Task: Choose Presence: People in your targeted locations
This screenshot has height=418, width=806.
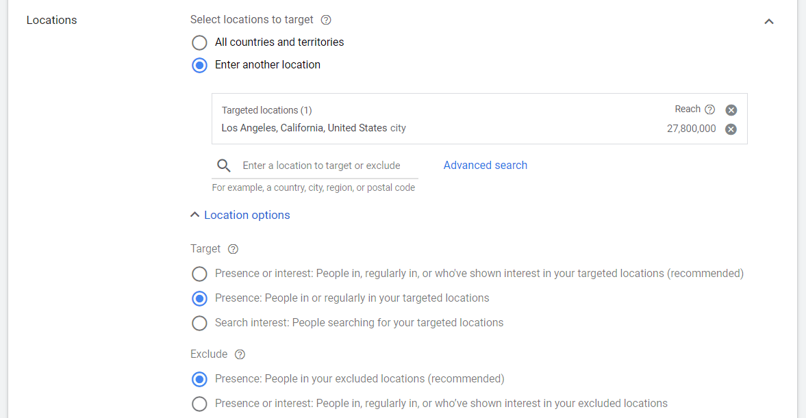Action: pos(199,298)
